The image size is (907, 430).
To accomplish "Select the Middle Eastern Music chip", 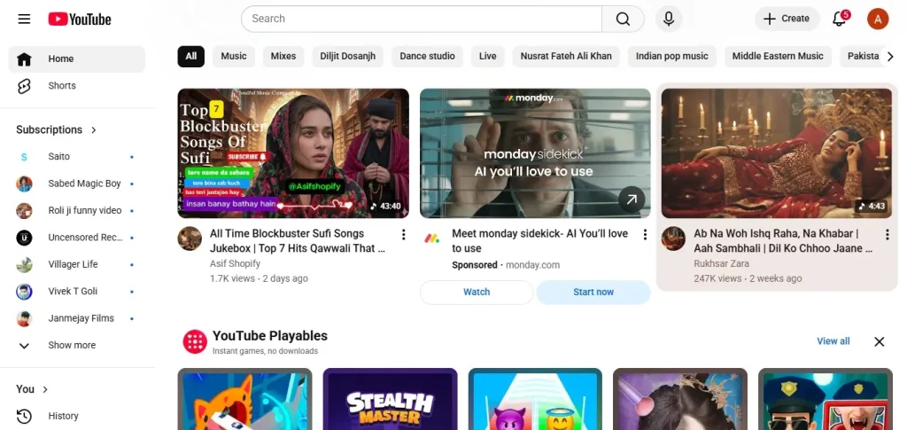I will click(x=778, y=56).
